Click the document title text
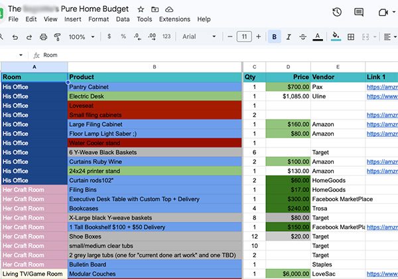Image resolution: width=398 pixels, height=279 pixels. pos(68,9)
